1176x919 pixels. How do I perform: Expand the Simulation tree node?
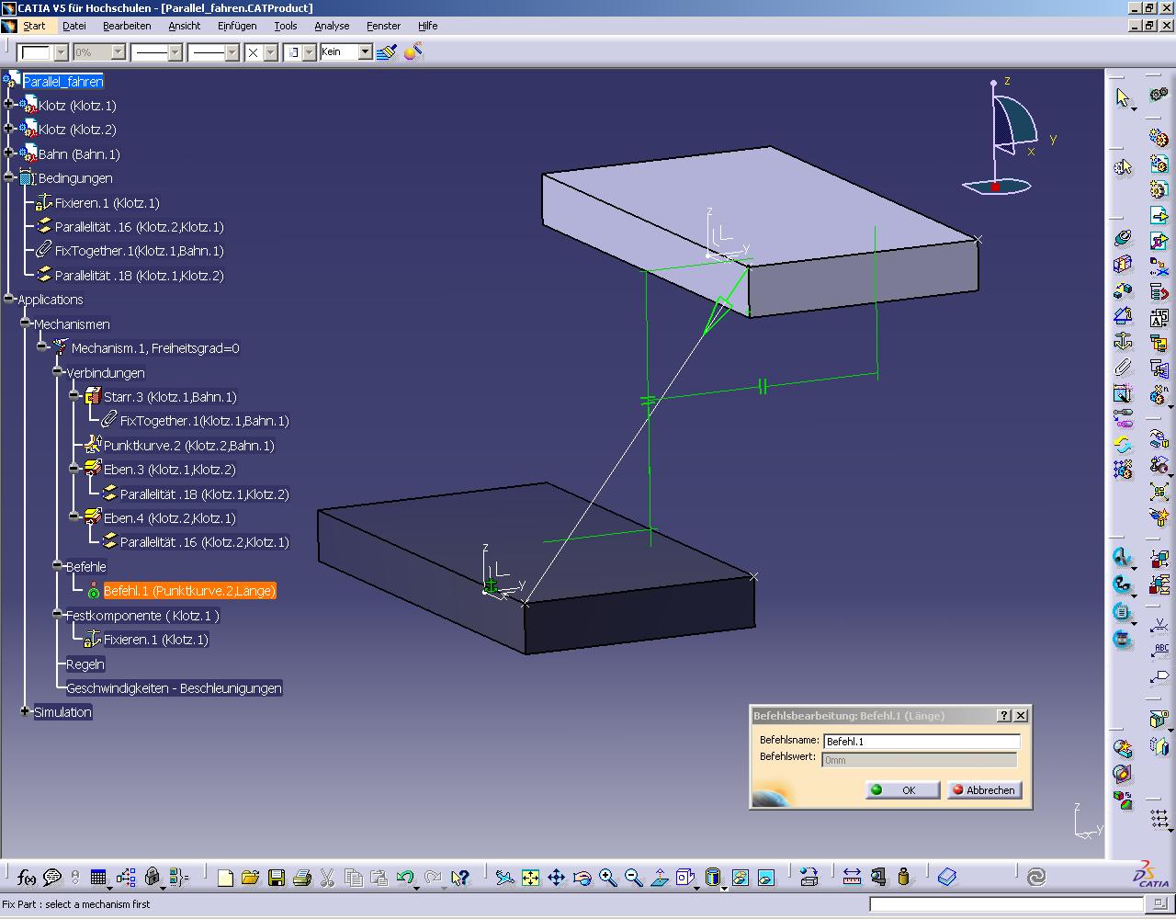coord(26,711)
